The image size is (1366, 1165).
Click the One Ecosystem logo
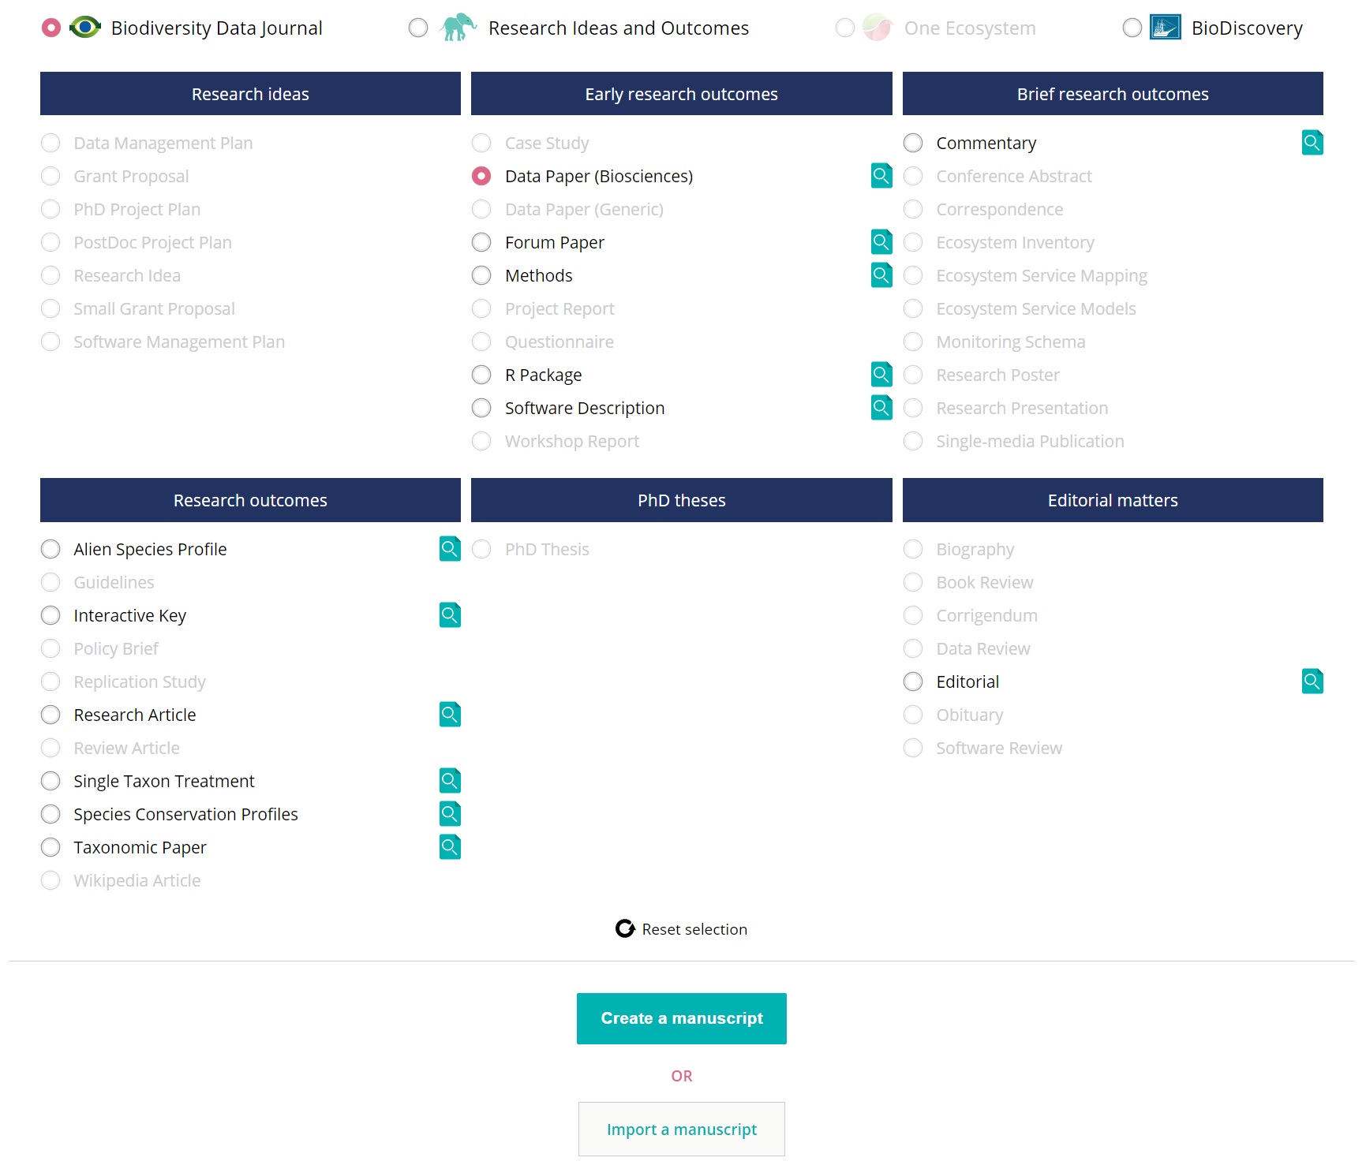(x=877, y=28)
